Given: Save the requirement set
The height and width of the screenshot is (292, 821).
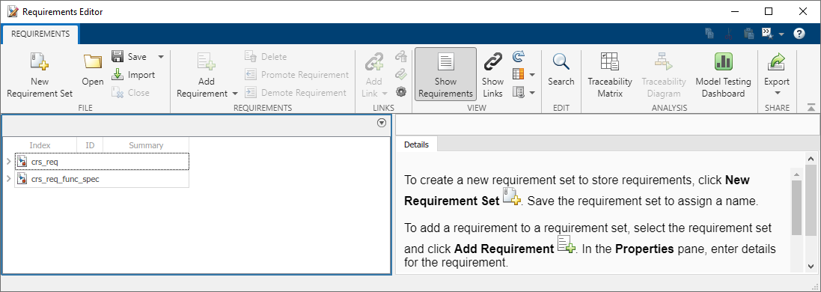Looking at the screenshot, I should pos(129,57).
